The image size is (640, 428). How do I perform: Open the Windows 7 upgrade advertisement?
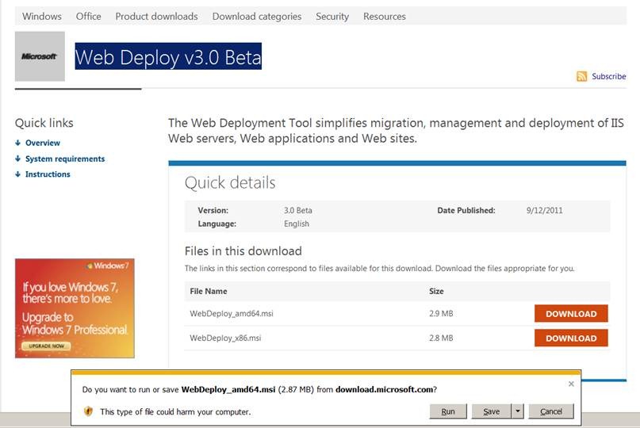point(75,308)
